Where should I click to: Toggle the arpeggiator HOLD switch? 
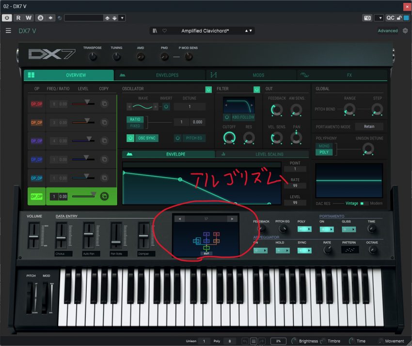(x=283, y=251)
